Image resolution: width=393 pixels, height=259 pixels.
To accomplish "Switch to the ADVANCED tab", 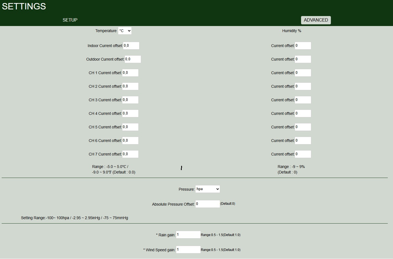I will click(316, 20).
